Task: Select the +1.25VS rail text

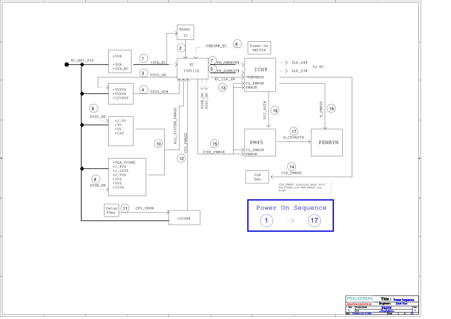Action: 121,171
